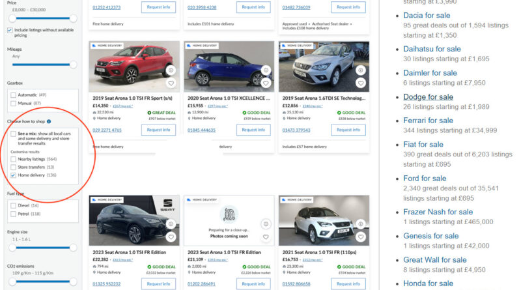Image resolution: width=521 pixels, height=290 pixels.
Task: Call dealer number 01473 379543
Action: coord(296,130)
